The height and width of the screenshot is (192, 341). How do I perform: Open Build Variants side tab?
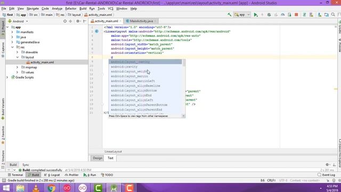point(3,109)
